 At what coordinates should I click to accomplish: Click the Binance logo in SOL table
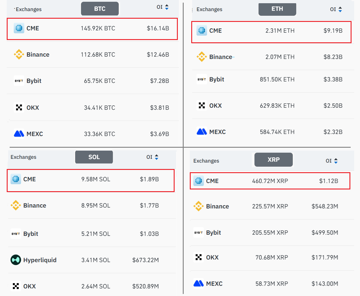[x=16, y=206]
